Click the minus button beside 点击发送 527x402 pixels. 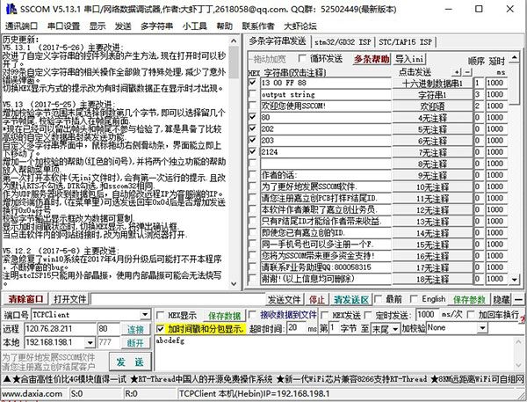(x=467, y=72)
